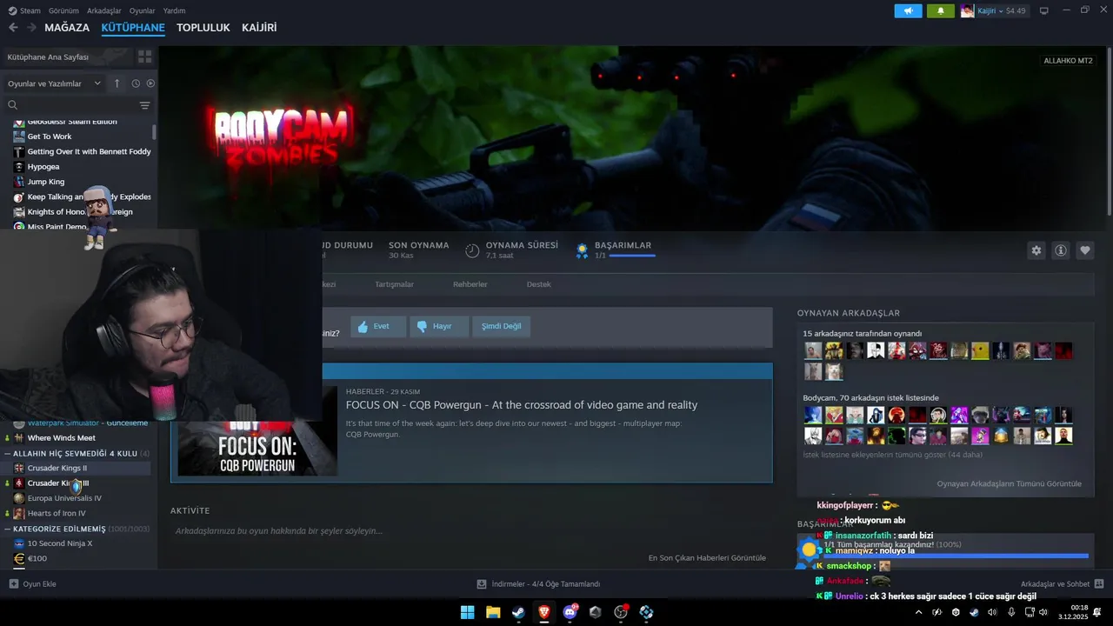Click Oynayan Arkadaşların Tümünü Görüntüle link
1113x626 pixels.
coord(1010,483)
